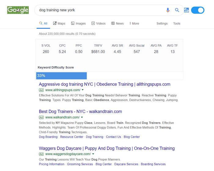
Task: Open the Dog Boarding sitelink
Action: tap(48, 137)
